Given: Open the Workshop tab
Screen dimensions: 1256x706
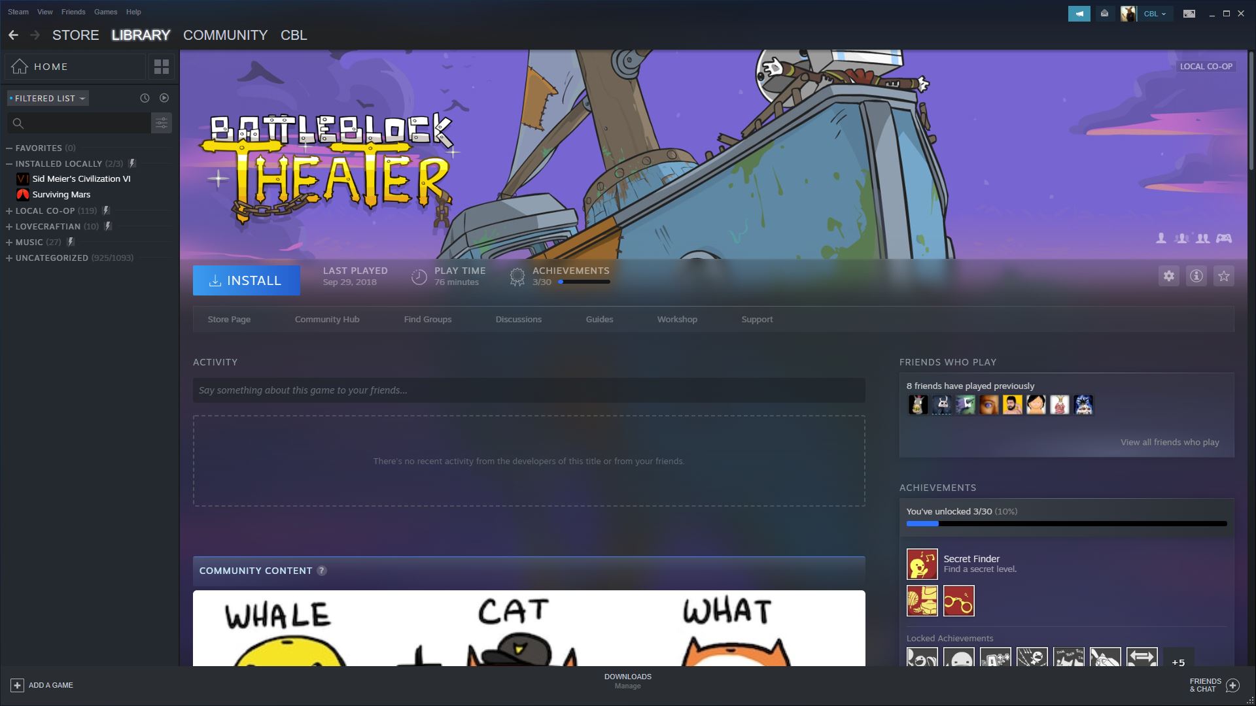Looking at the screenshot, I should tap(676, 319).
